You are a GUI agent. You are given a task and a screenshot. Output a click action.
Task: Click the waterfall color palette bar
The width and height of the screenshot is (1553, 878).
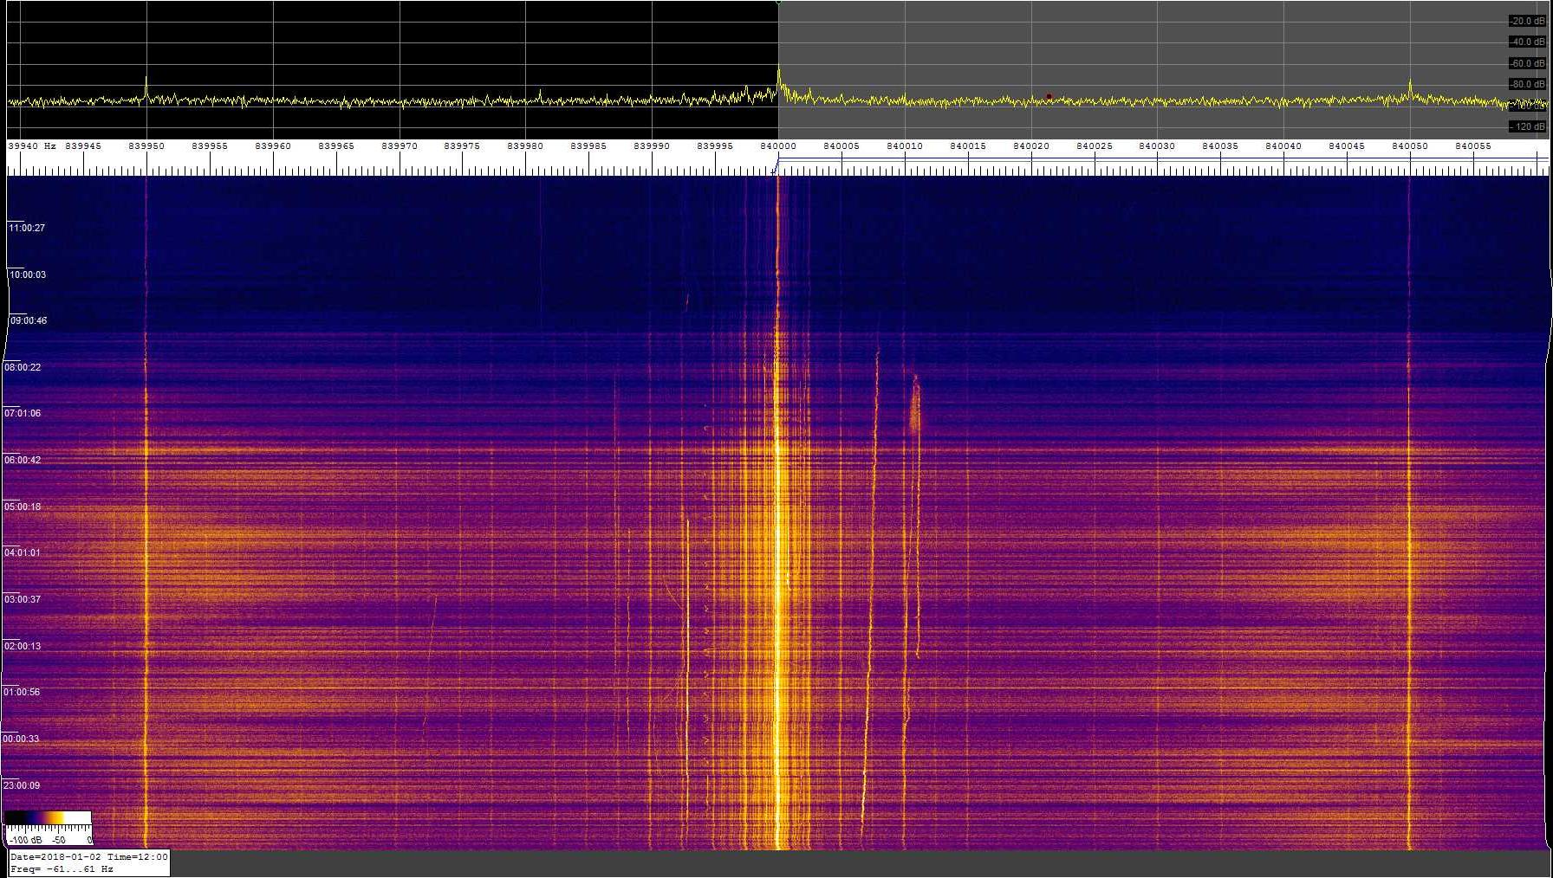[48, 817]
